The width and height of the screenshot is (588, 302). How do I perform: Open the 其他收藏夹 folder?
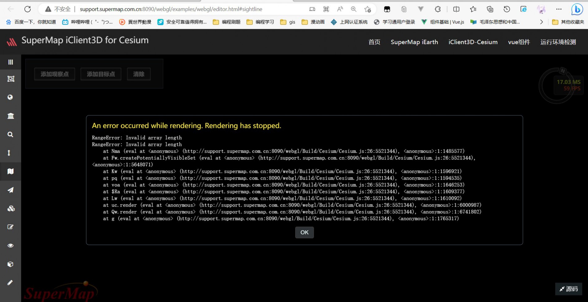(568, 22)
